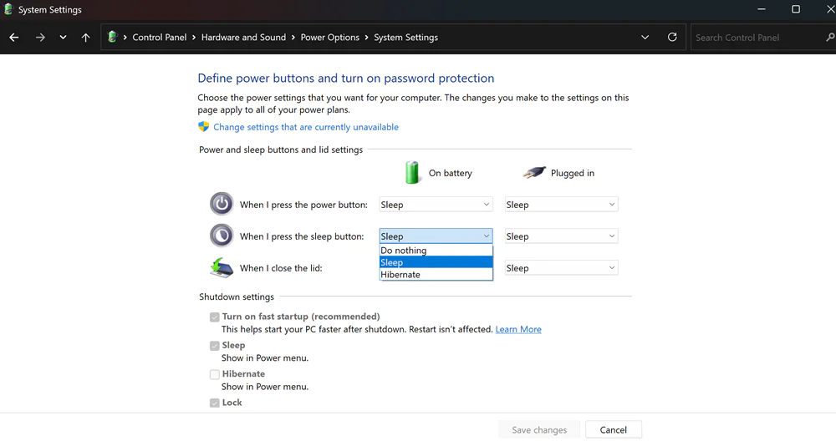Click the Save changes button
Screen dimensions: 836x441
coord(539,430)
